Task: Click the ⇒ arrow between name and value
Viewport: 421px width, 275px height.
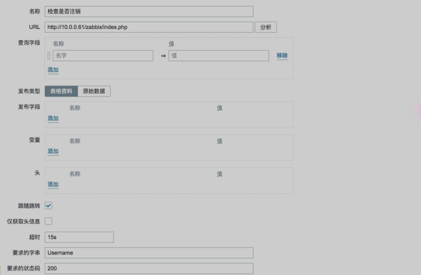Action: [163, 56]
